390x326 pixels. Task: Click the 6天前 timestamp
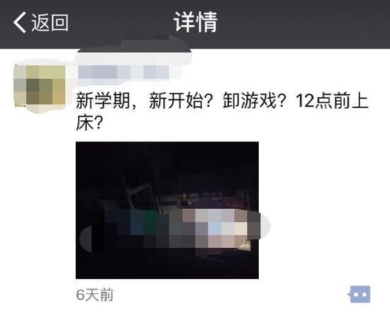click(95, 295)
